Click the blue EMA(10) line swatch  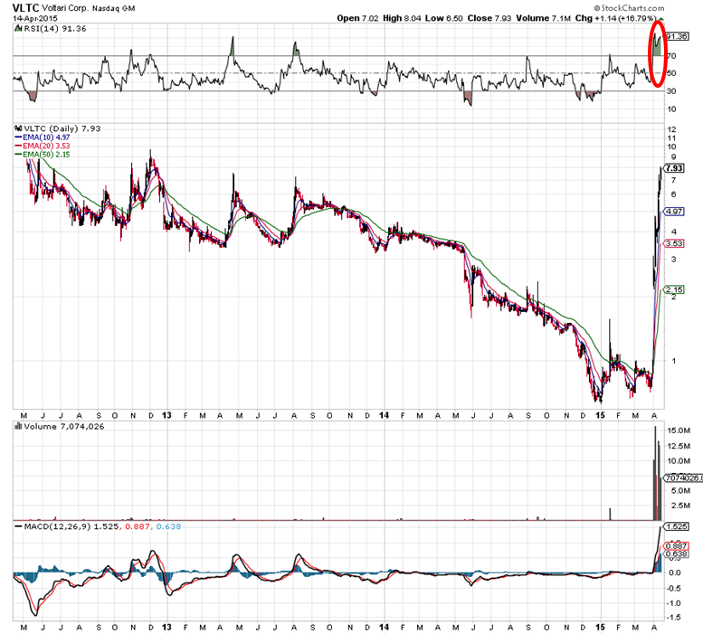[18, 137]
